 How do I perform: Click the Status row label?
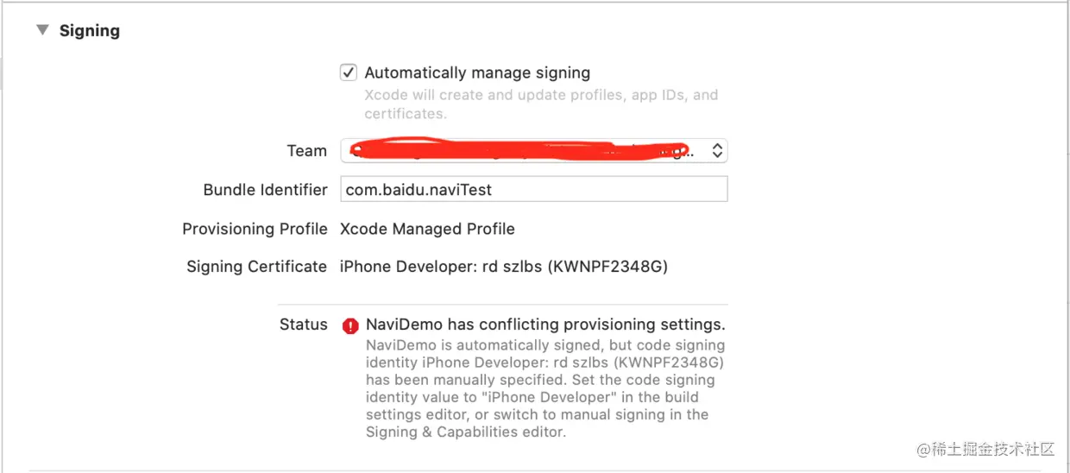(303, 325)
